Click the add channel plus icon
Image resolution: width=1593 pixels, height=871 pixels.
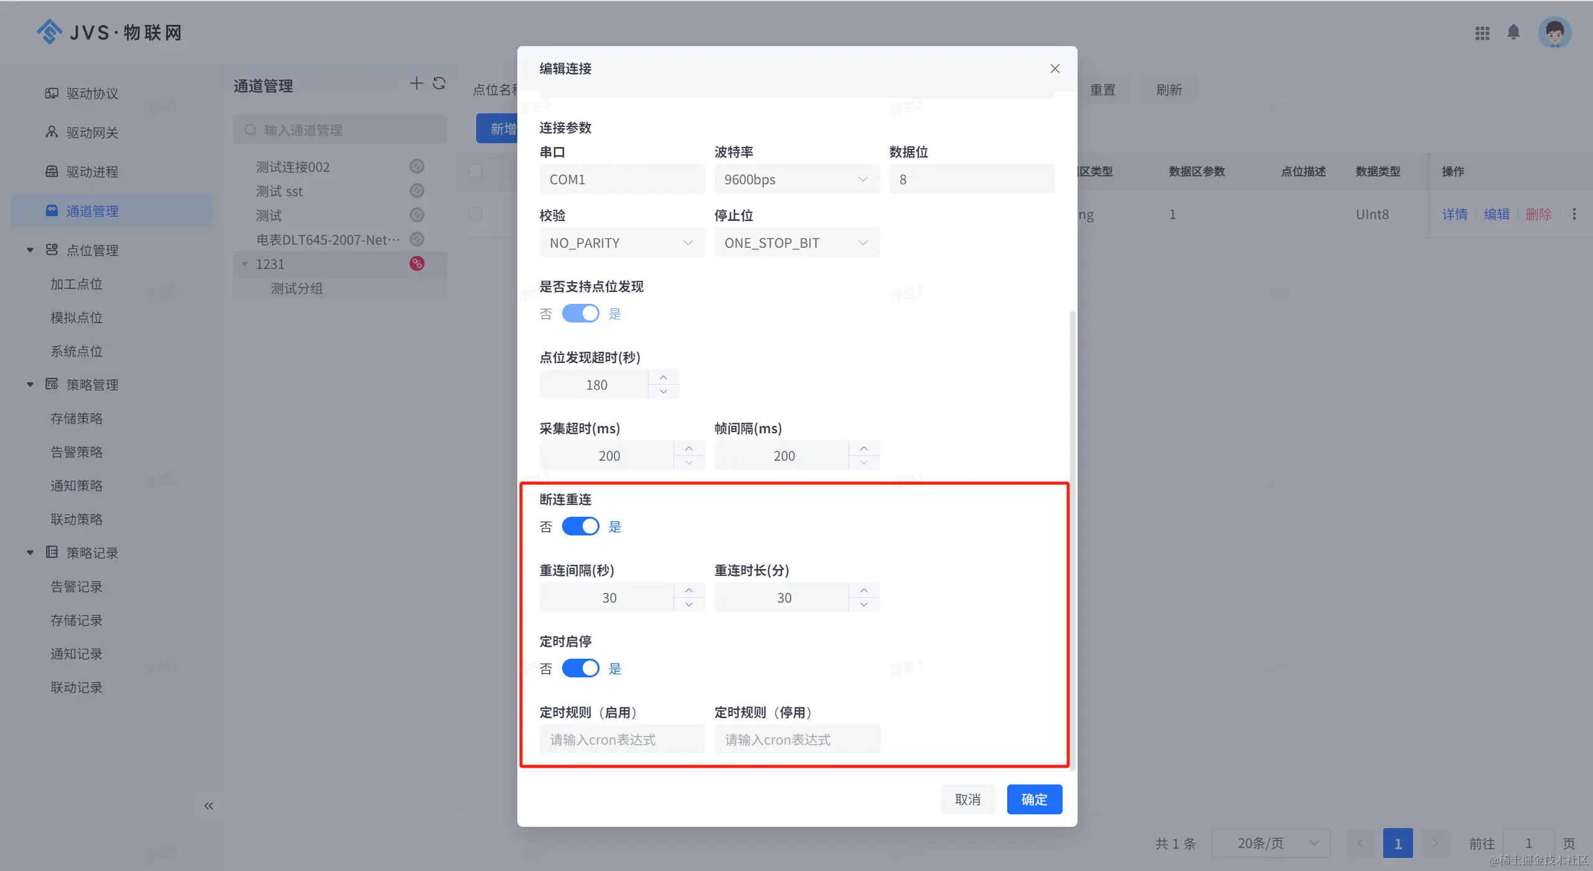pyautogui.click(x=416, y=83)
